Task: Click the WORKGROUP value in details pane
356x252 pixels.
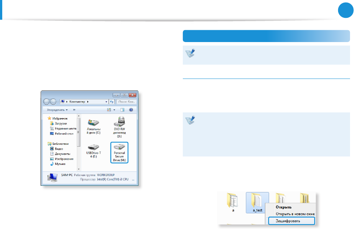Action: coord(106,175)
